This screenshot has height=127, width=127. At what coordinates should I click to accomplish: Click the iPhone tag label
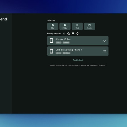66,43
